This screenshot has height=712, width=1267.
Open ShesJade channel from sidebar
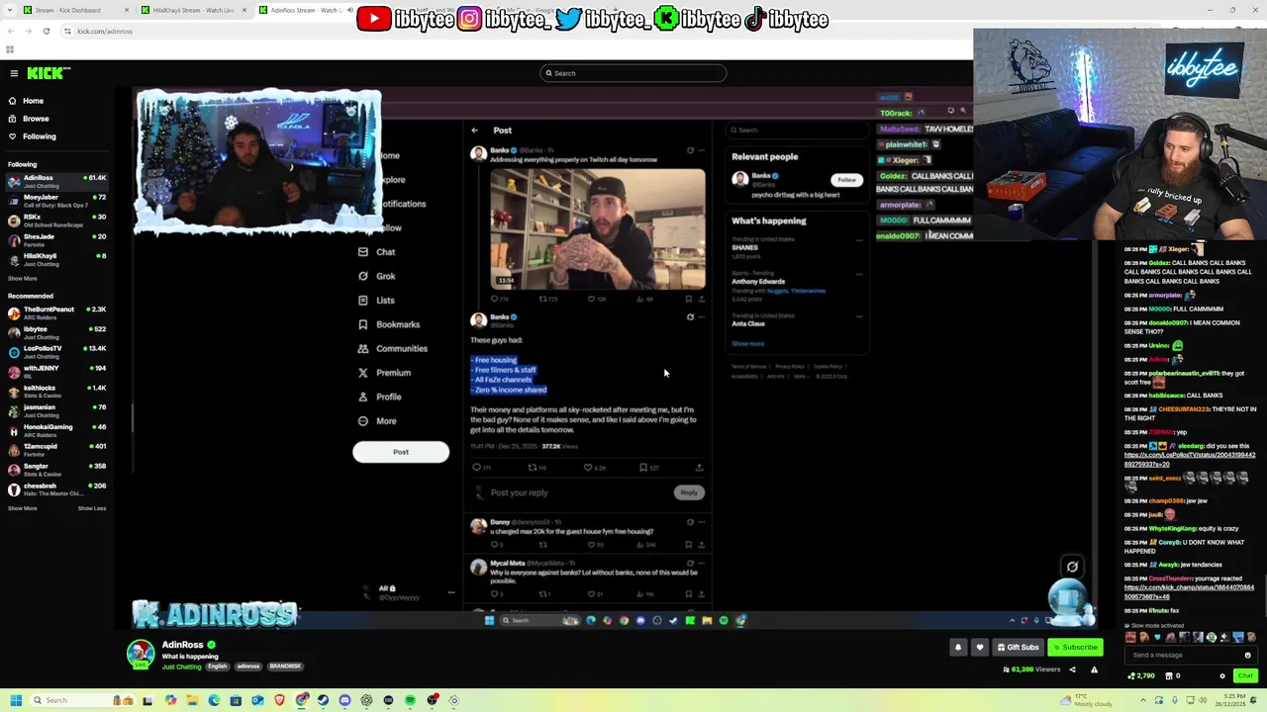[x=57, y=240]
